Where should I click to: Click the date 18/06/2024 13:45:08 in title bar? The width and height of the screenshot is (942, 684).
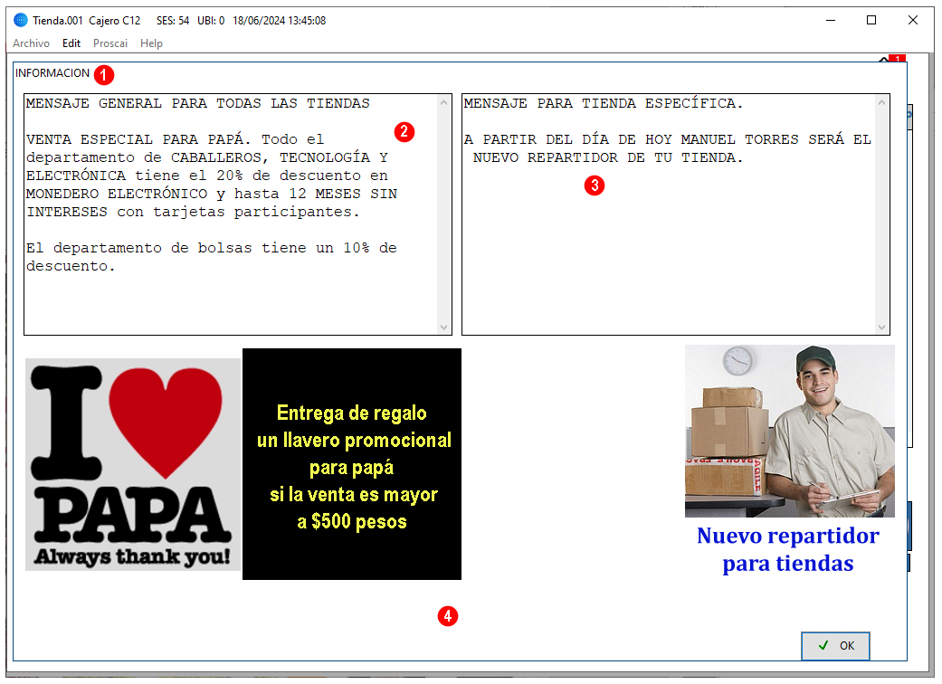click(280, 21)
